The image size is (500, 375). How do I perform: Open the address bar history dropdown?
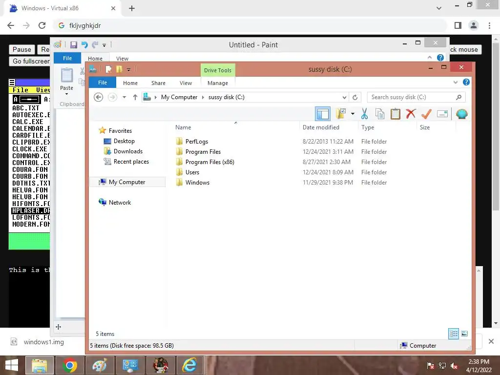pos(344,97)
